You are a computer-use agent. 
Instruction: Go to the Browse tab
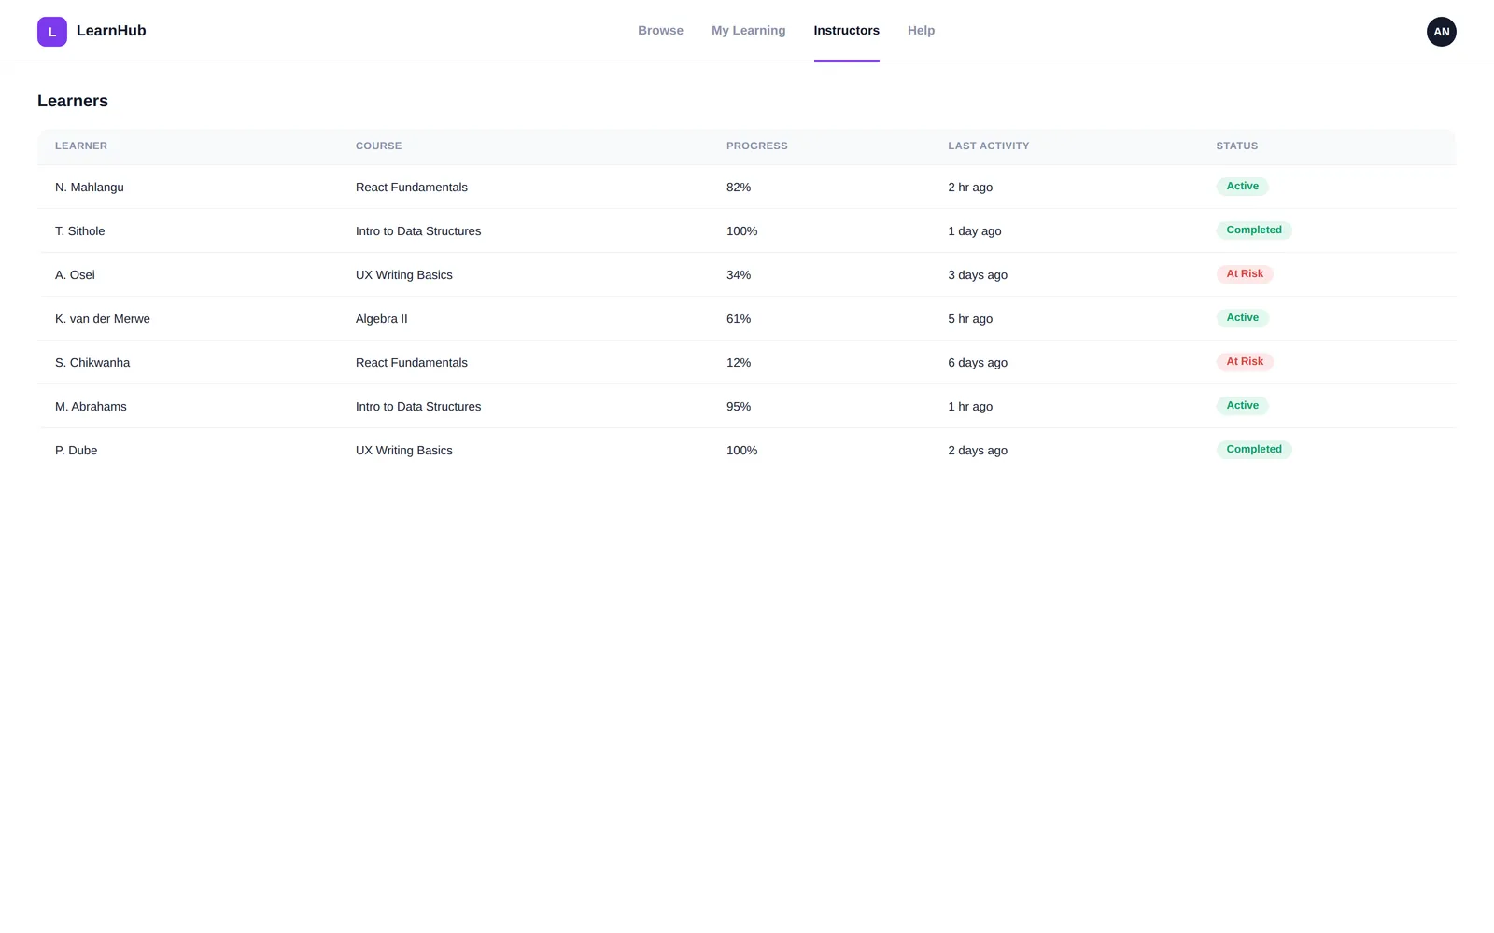pos(660,31)
